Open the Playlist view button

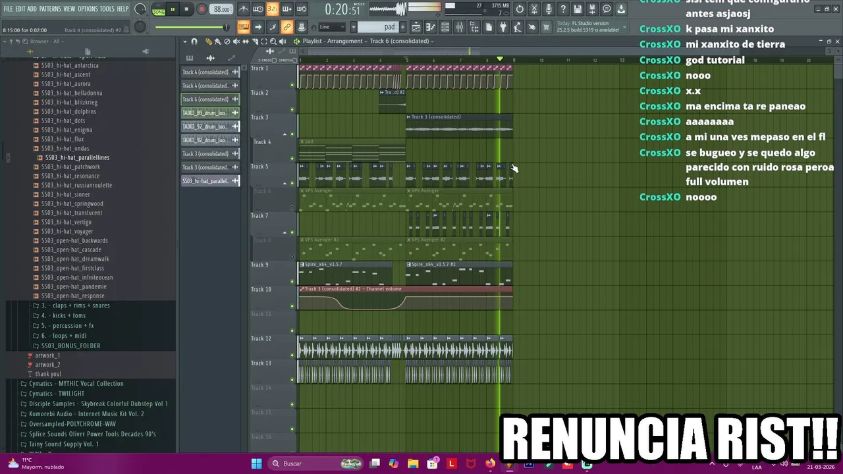[x=416, y=27]
